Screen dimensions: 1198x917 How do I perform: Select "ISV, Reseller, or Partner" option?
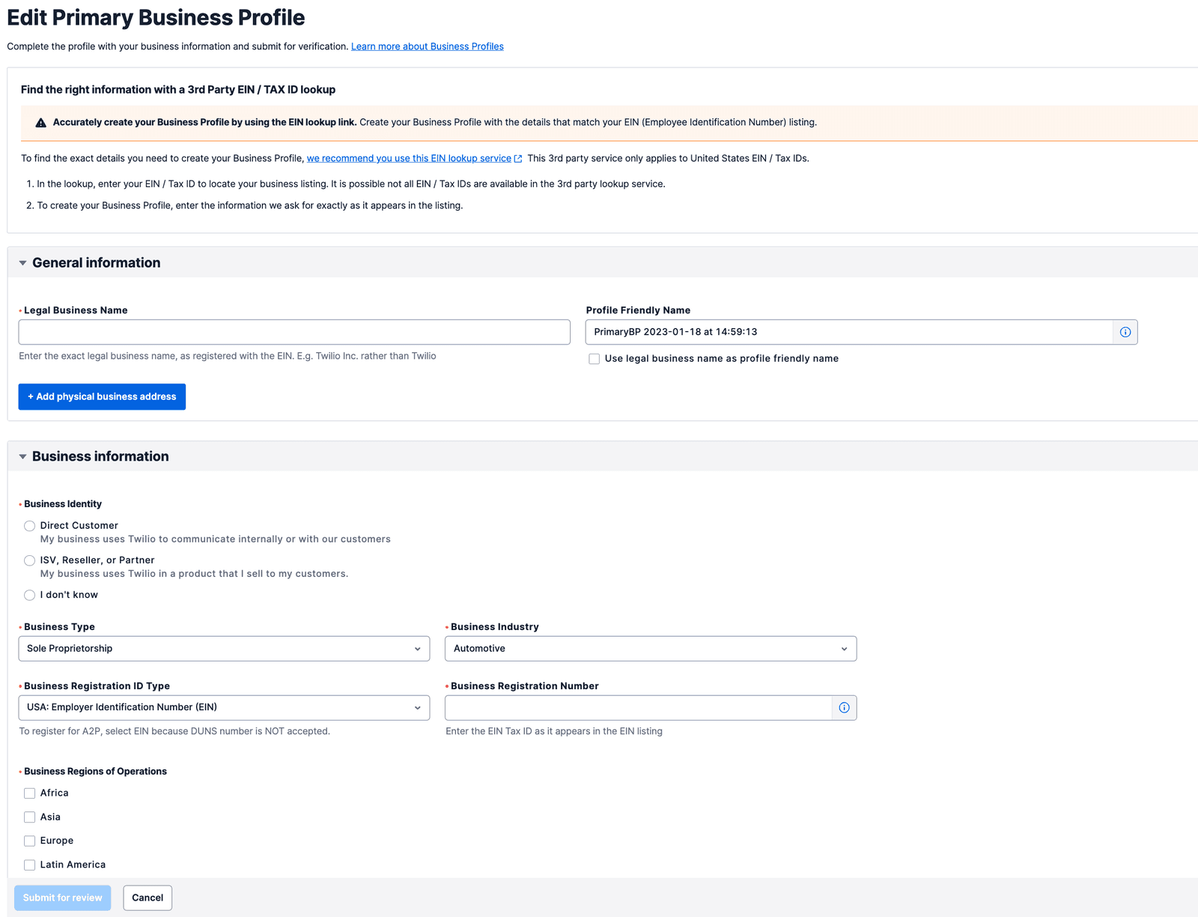[x=29, y=560]
